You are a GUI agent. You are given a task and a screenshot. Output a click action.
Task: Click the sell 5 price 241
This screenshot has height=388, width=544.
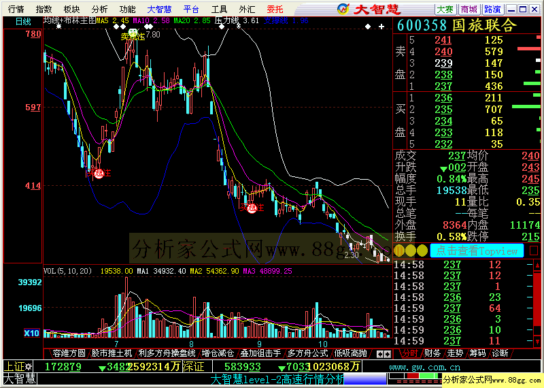pos(443,40)
